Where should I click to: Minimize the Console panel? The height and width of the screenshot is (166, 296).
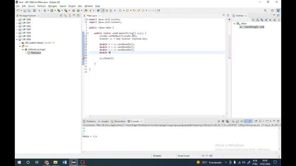pyautogui.click(x=274, y=121)
